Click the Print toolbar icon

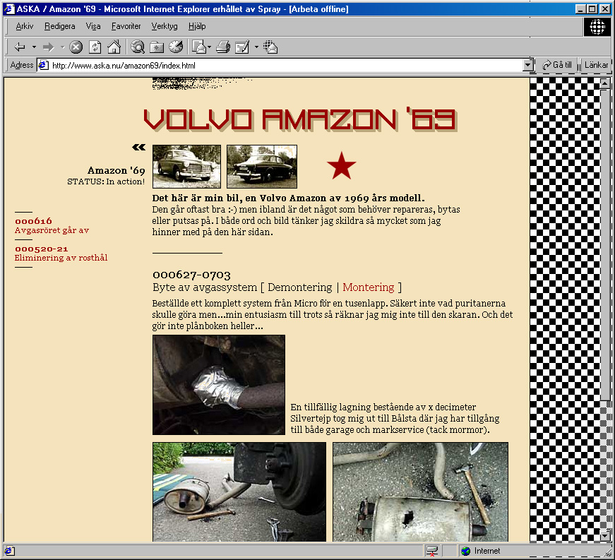click(x=223, y=47)
